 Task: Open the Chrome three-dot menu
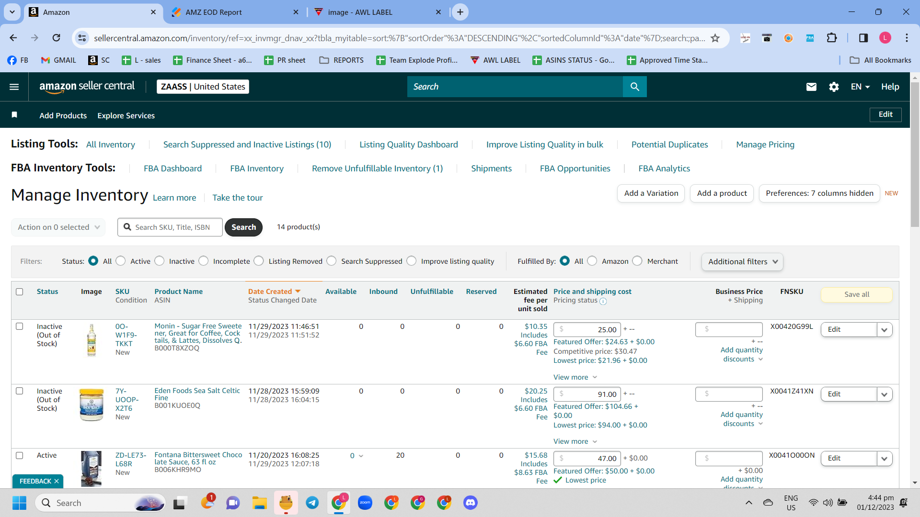point(907,38)
